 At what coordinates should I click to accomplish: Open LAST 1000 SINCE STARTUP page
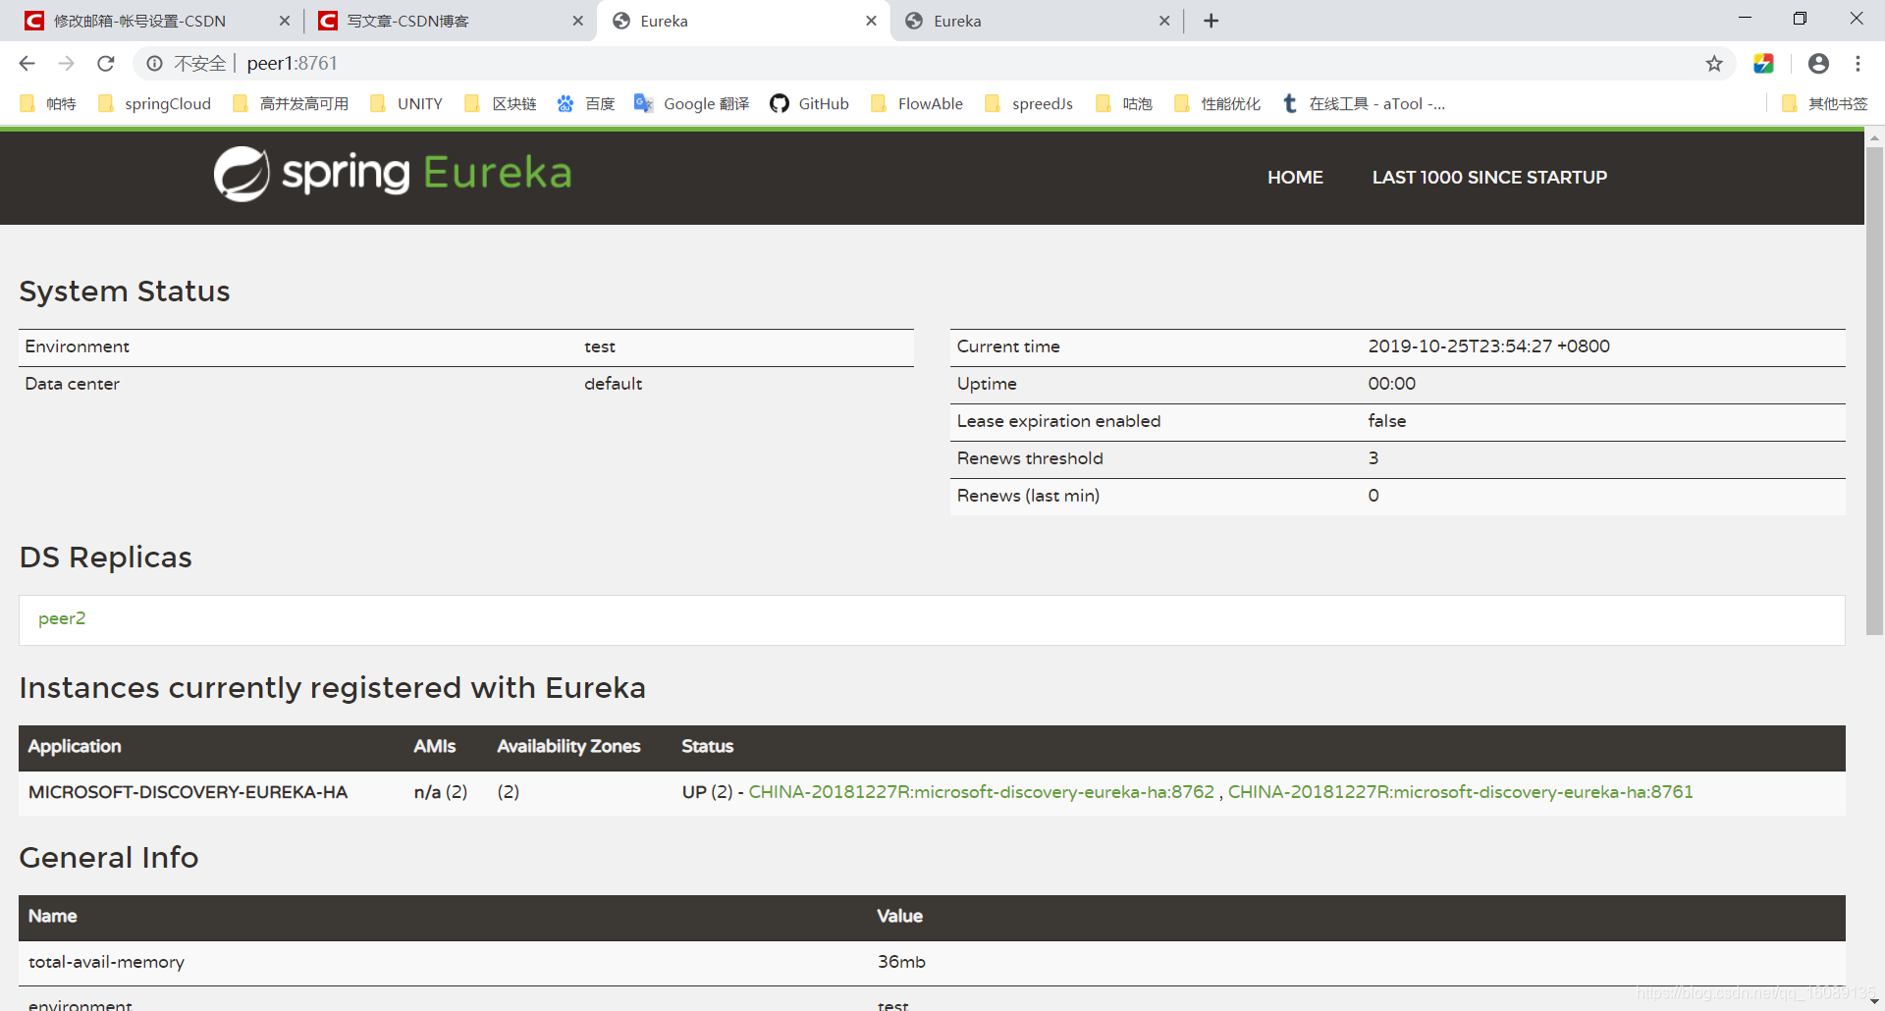point(1489,178)
